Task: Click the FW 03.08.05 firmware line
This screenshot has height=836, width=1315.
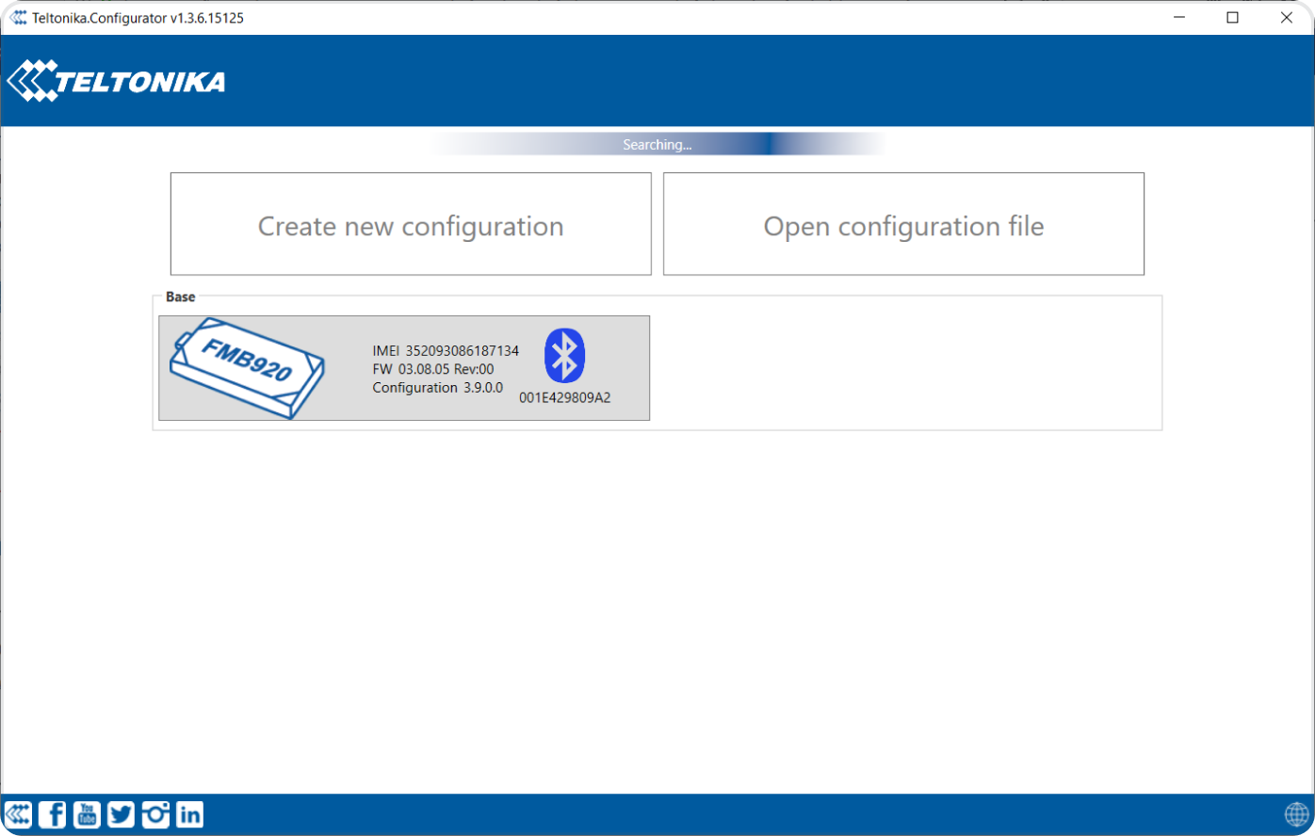Action: click(x=433, y=369)
